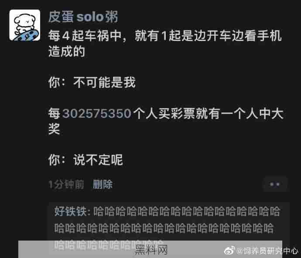301x258 pixels.
Task: Click the Weibo logo in the watermark
Action: coord(229,250)
